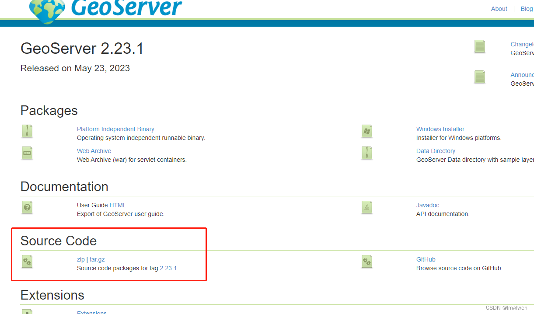Click the Windows Installer icon
Viewport: 534px width, 314px height.
click(x=366, y=131)
